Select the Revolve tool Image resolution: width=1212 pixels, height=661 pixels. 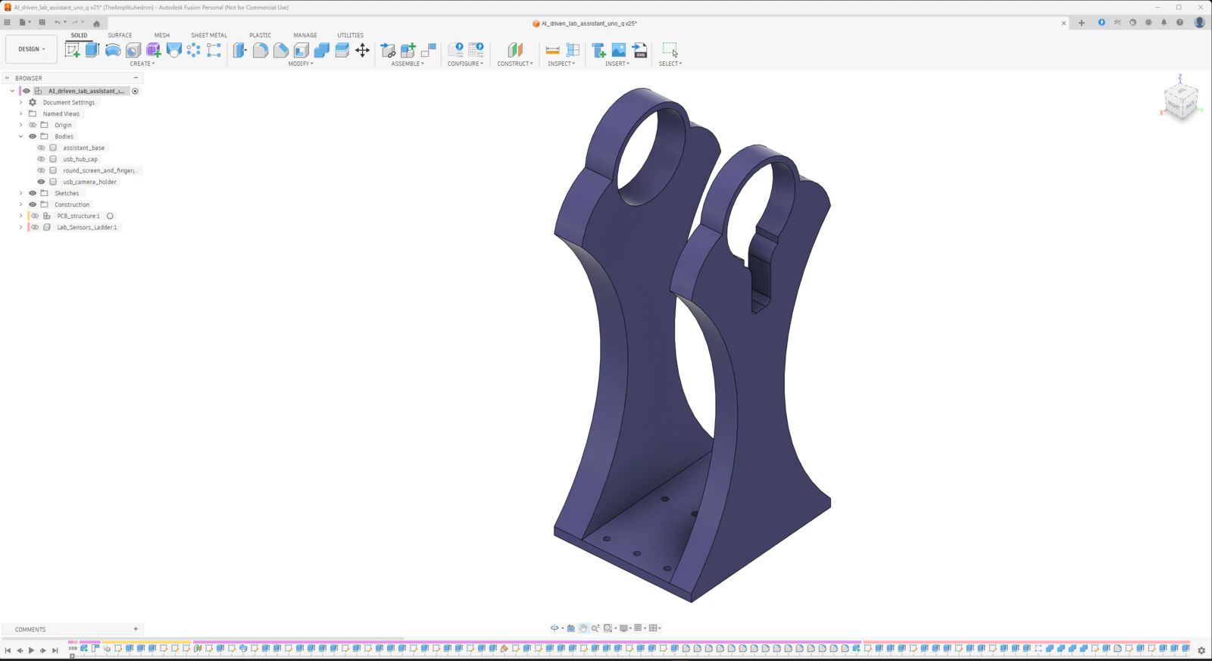(113, 50)
